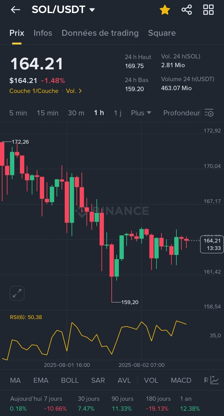
Task: Open the Plus timeframe dropdown
Action: click(x=141, y=113)
